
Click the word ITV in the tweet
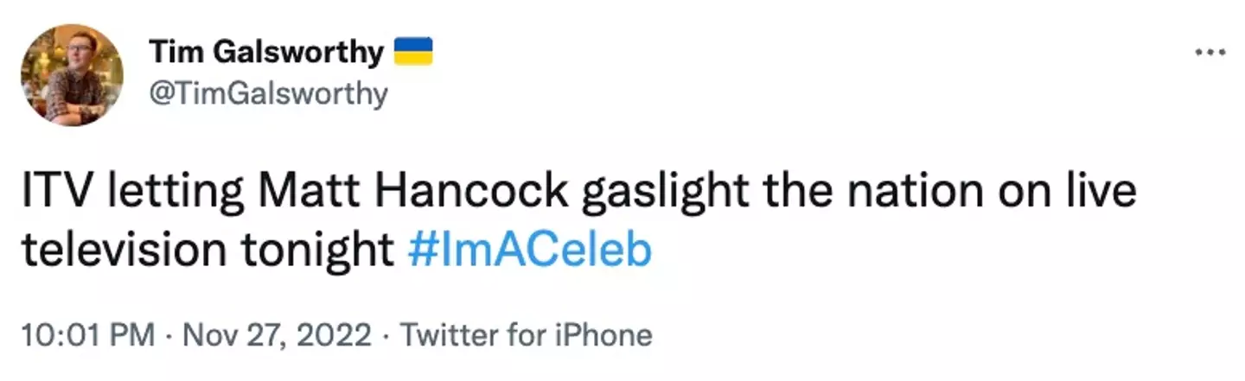click(x=53, y=193)
